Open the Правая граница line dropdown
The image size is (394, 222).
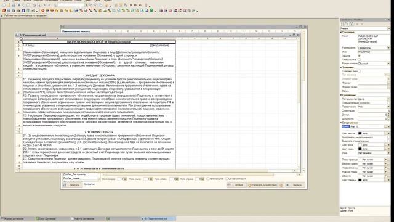coord(386,168)
